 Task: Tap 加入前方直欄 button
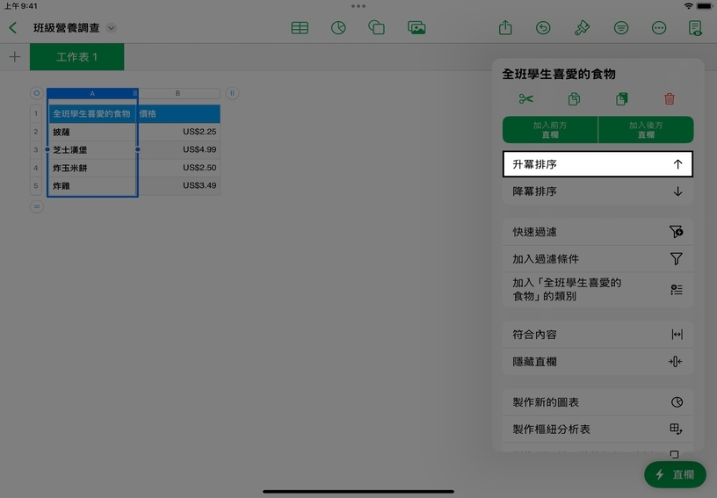550,130
